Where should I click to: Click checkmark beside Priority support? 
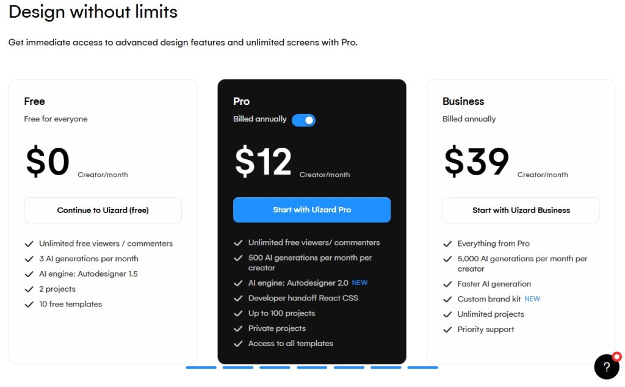pos(447,330)
